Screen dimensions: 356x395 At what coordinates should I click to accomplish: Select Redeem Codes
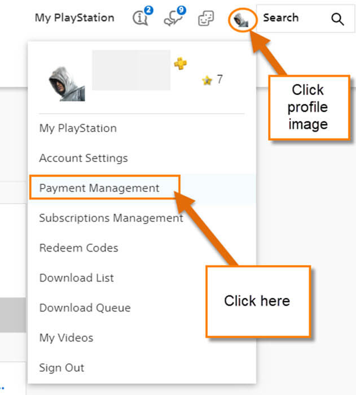(x=78, y=248)
